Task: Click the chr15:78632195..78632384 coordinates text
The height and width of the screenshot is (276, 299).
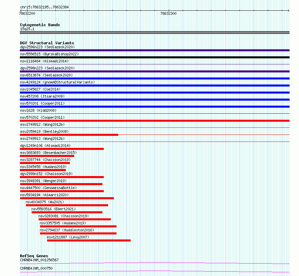Action: pos(44,7)
